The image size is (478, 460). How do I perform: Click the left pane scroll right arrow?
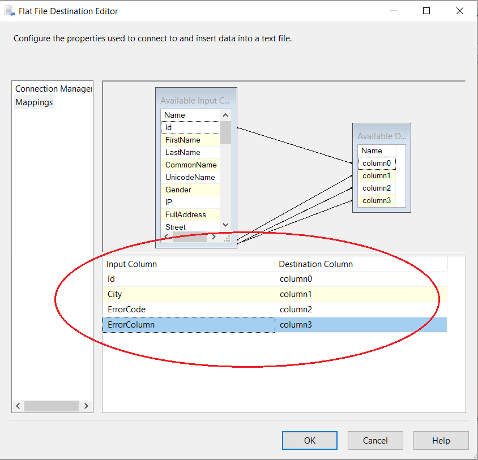click(86, 406)
